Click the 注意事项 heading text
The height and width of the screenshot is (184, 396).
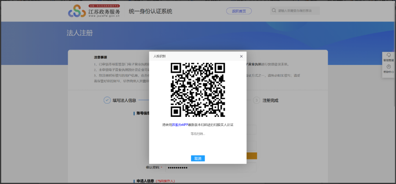pyautogui.click(x=100, y=58)
